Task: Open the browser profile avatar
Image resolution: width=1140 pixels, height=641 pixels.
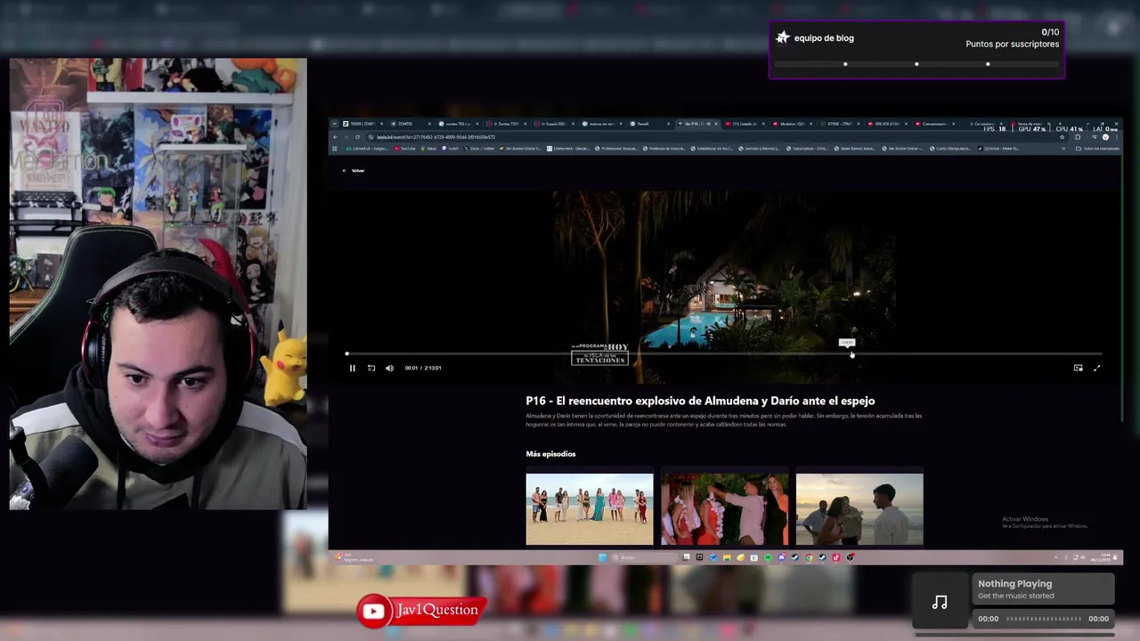Action: click(x=1105, y=137)
